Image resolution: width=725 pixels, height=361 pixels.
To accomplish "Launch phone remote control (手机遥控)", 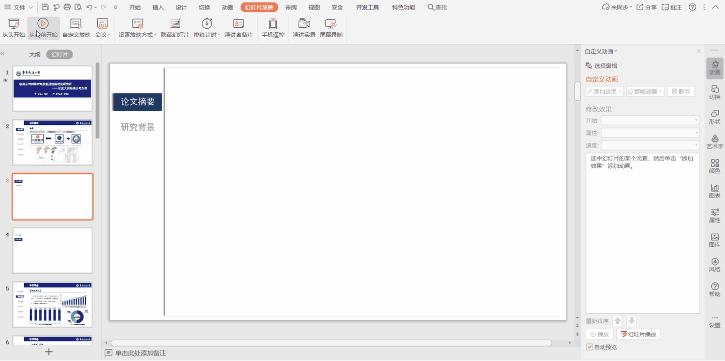I will click(273, 28).
